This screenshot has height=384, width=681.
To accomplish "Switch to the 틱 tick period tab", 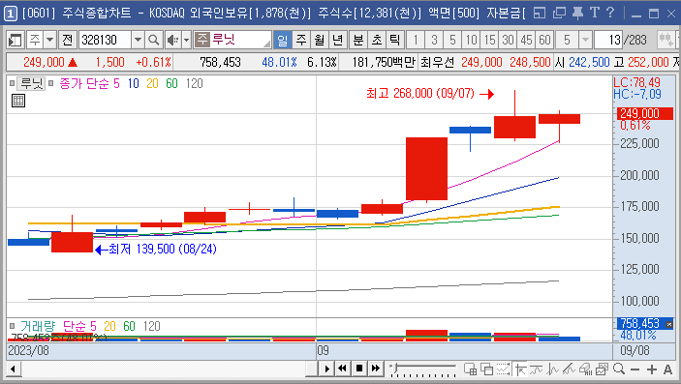I will (x=395, y=41).
